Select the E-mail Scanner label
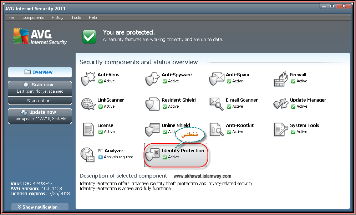 [x=242, y=100]
